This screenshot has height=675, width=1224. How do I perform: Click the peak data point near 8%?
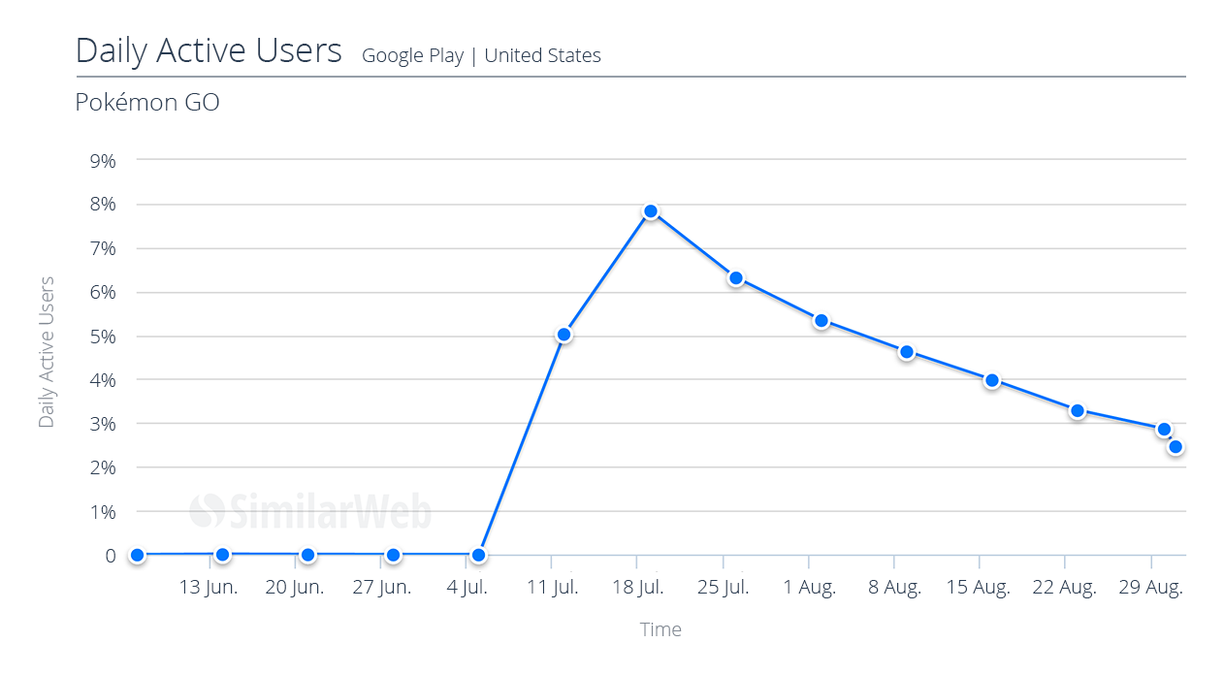(651, 211)
